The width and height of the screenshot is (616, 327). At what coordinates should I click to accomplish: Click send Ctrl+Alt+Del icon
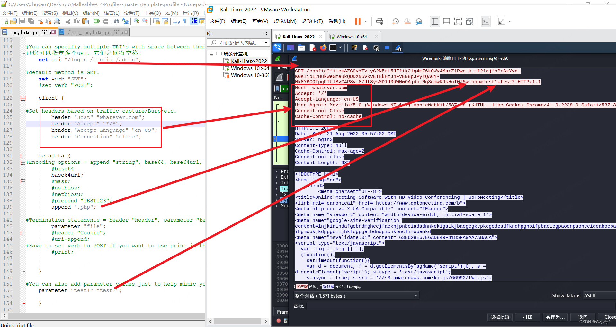pos(379,21)
